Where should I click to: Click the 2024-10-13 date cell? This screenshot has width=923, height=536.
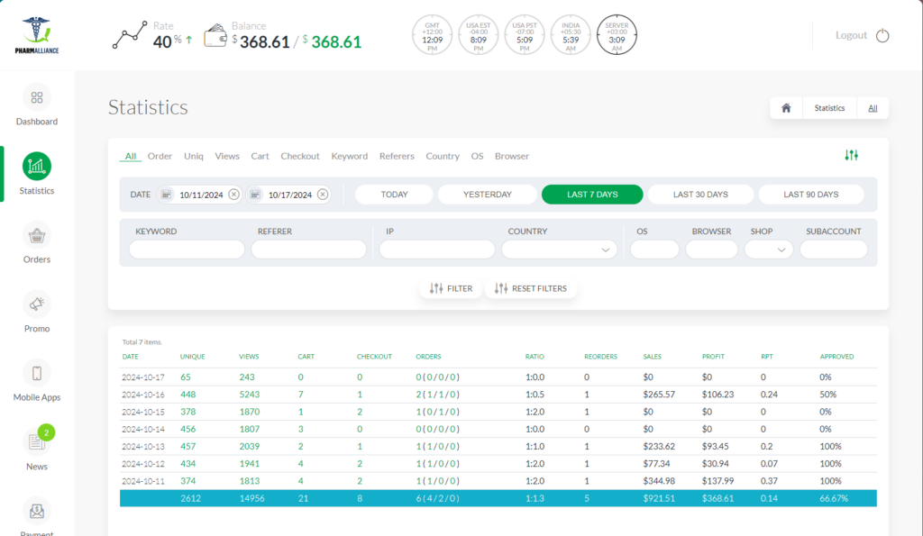click(x=143, y=447)
